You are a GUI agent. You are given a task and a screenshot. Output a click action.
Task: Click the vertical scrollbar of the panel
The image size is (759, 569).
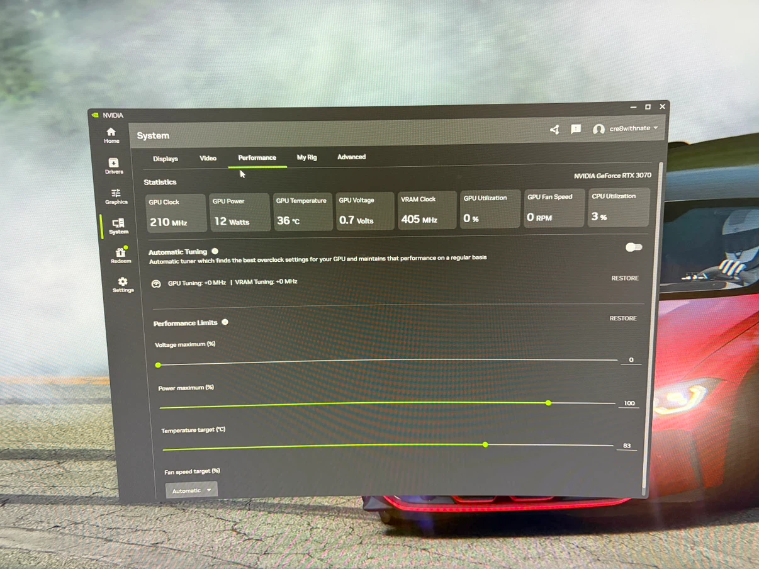click(x=653, y=327)
